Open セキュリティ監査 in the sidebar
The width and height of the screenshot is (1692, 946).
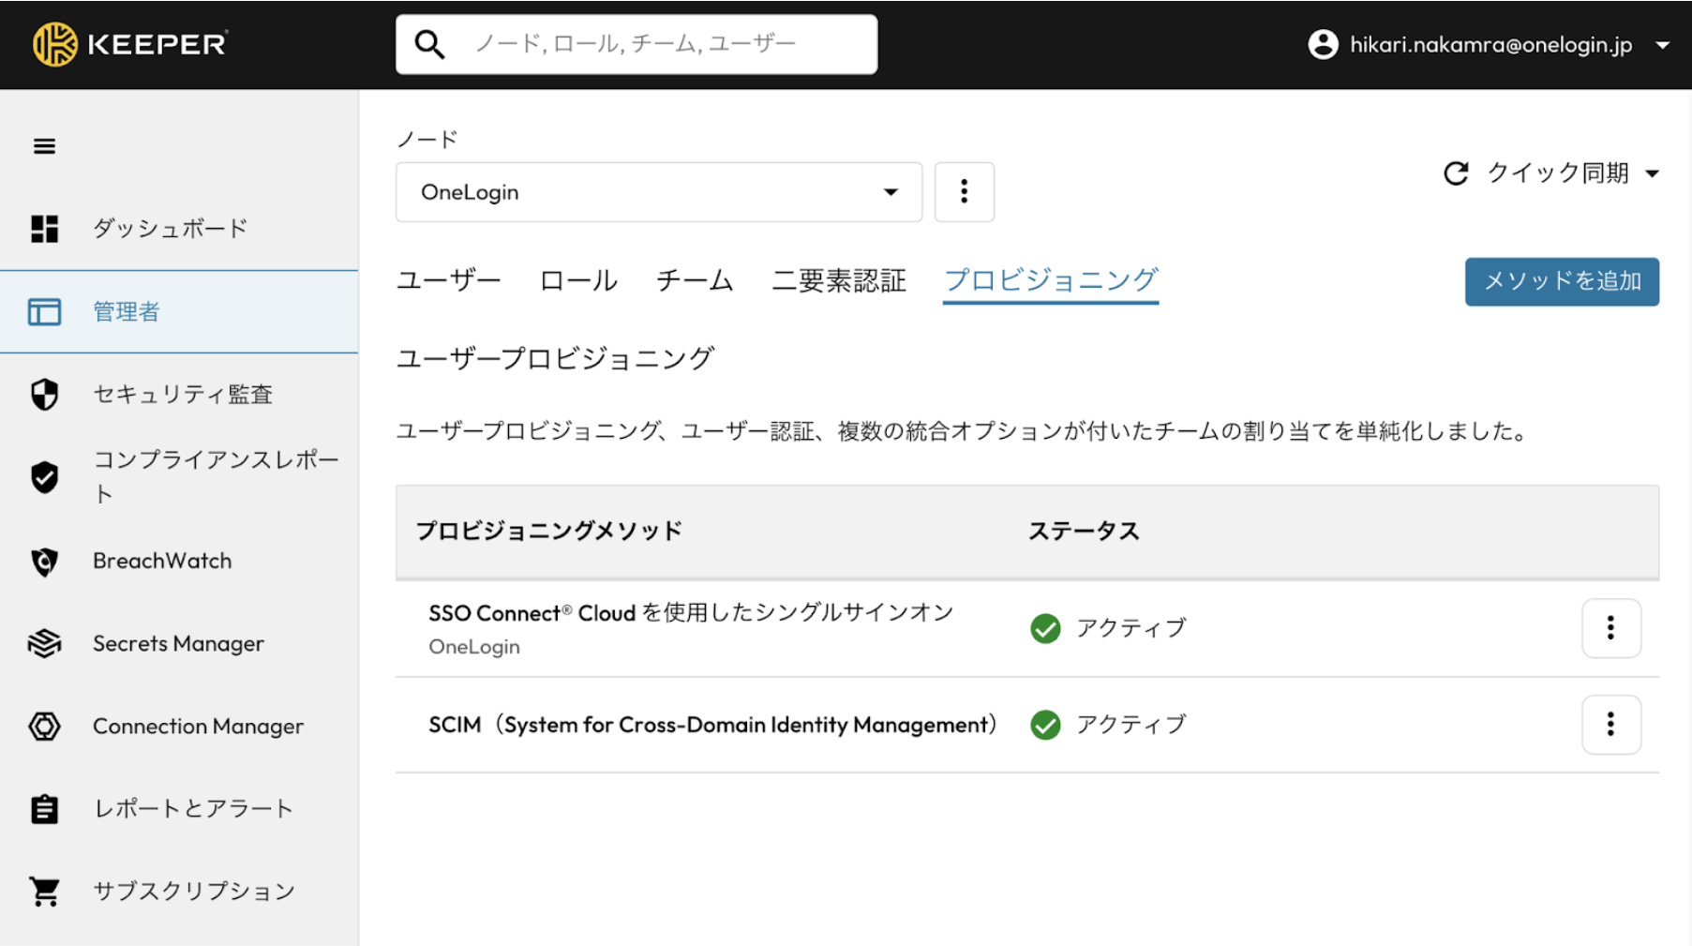(179, 395)
